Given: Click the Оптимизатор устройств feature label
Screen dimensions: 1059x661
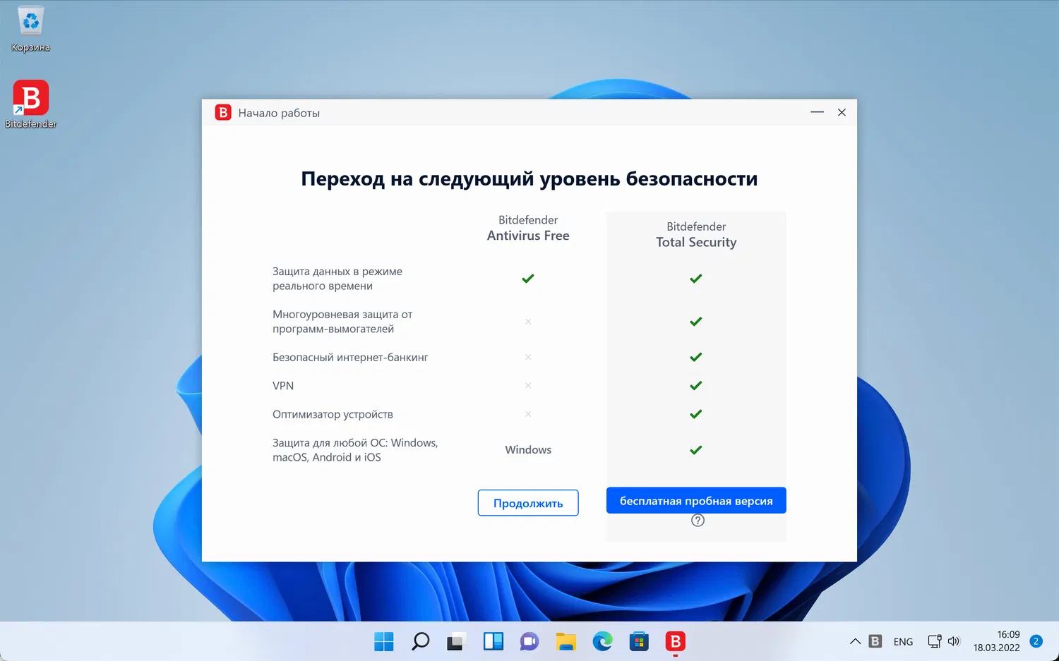Looking at the screenshot, I should click(x=333, y=414).
